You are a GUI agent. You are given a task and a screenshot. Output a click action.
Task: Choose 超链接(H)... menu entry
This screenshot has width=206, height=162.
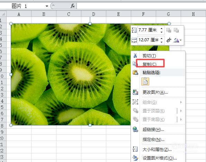[153, 130]
